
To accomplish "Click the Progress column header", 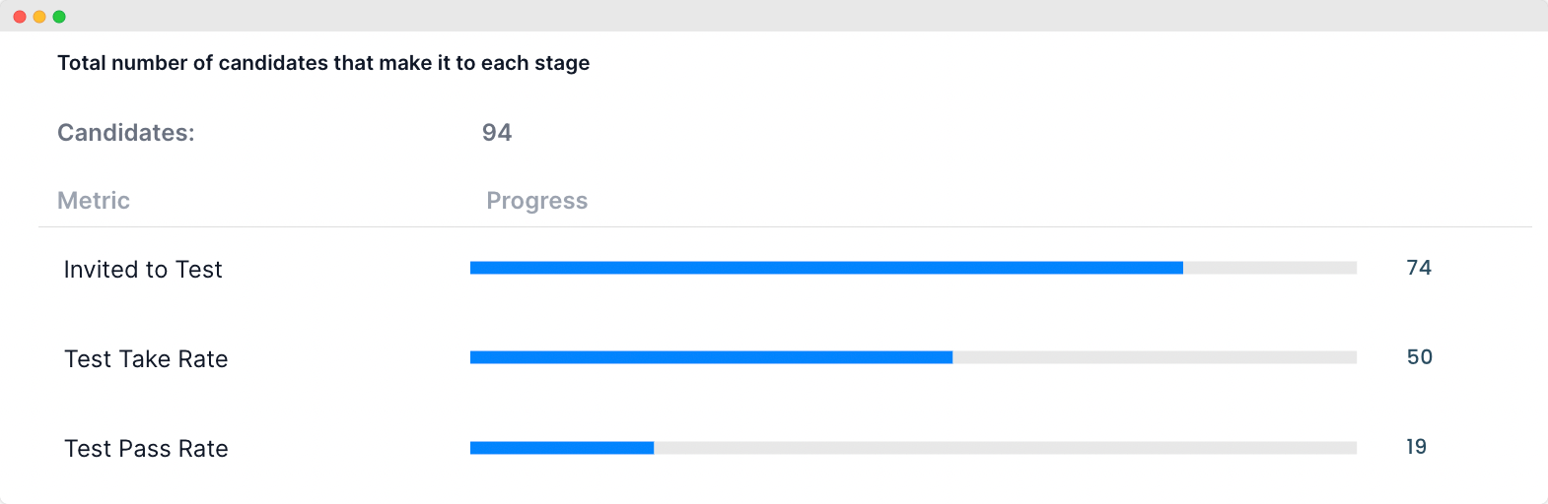I will pyautogui.click(x=537, y=201).
